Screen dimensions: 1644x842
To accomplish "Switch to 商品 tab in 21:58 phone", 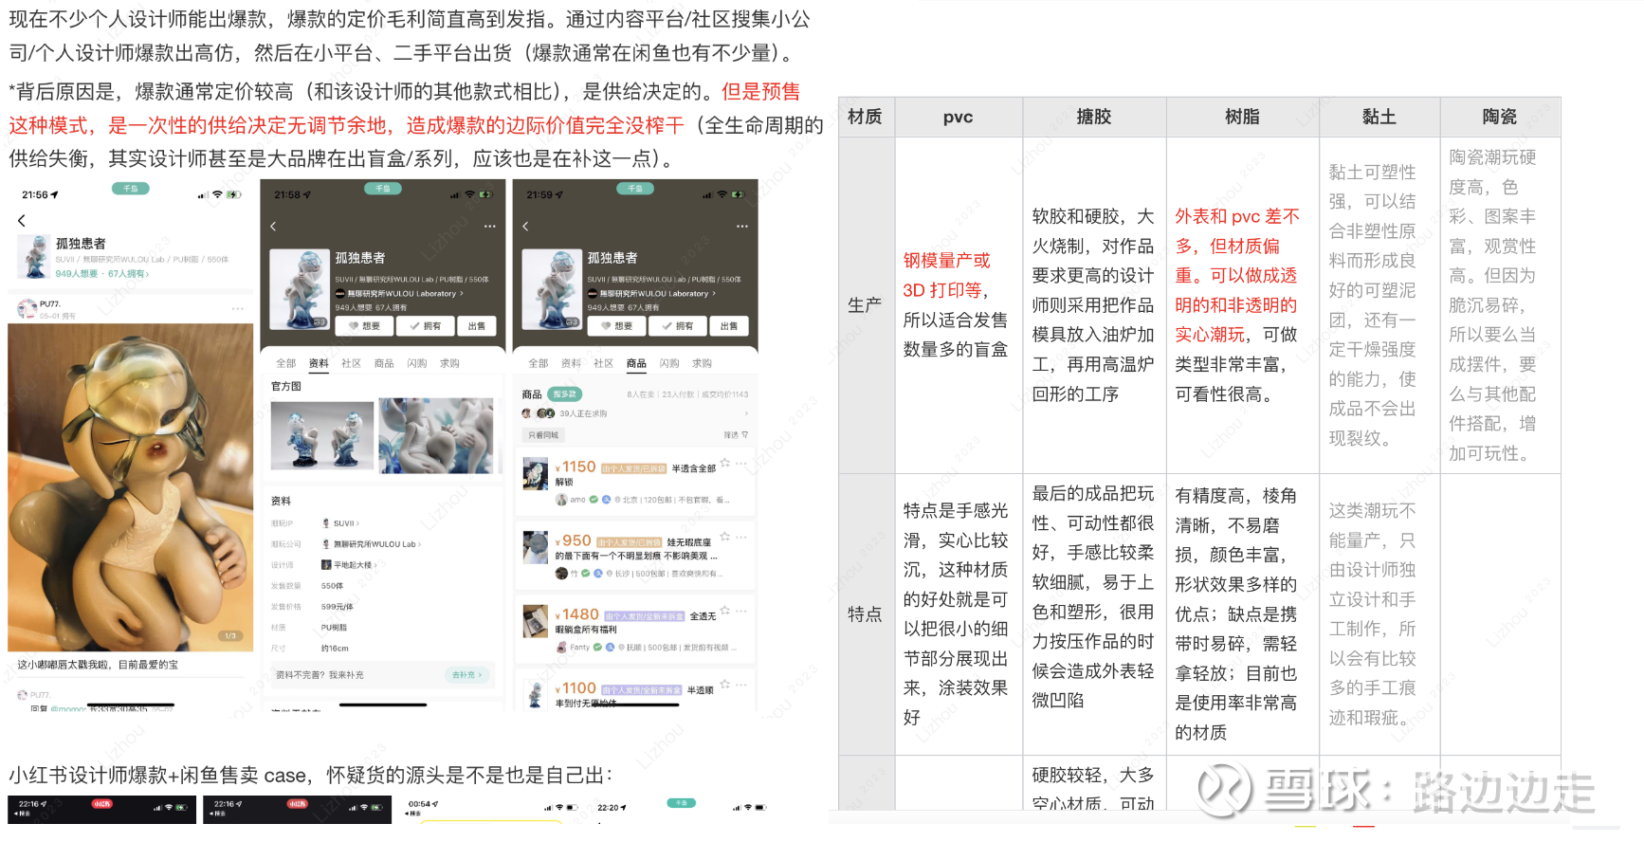I will pyautogui.click(x=384, y=363).
